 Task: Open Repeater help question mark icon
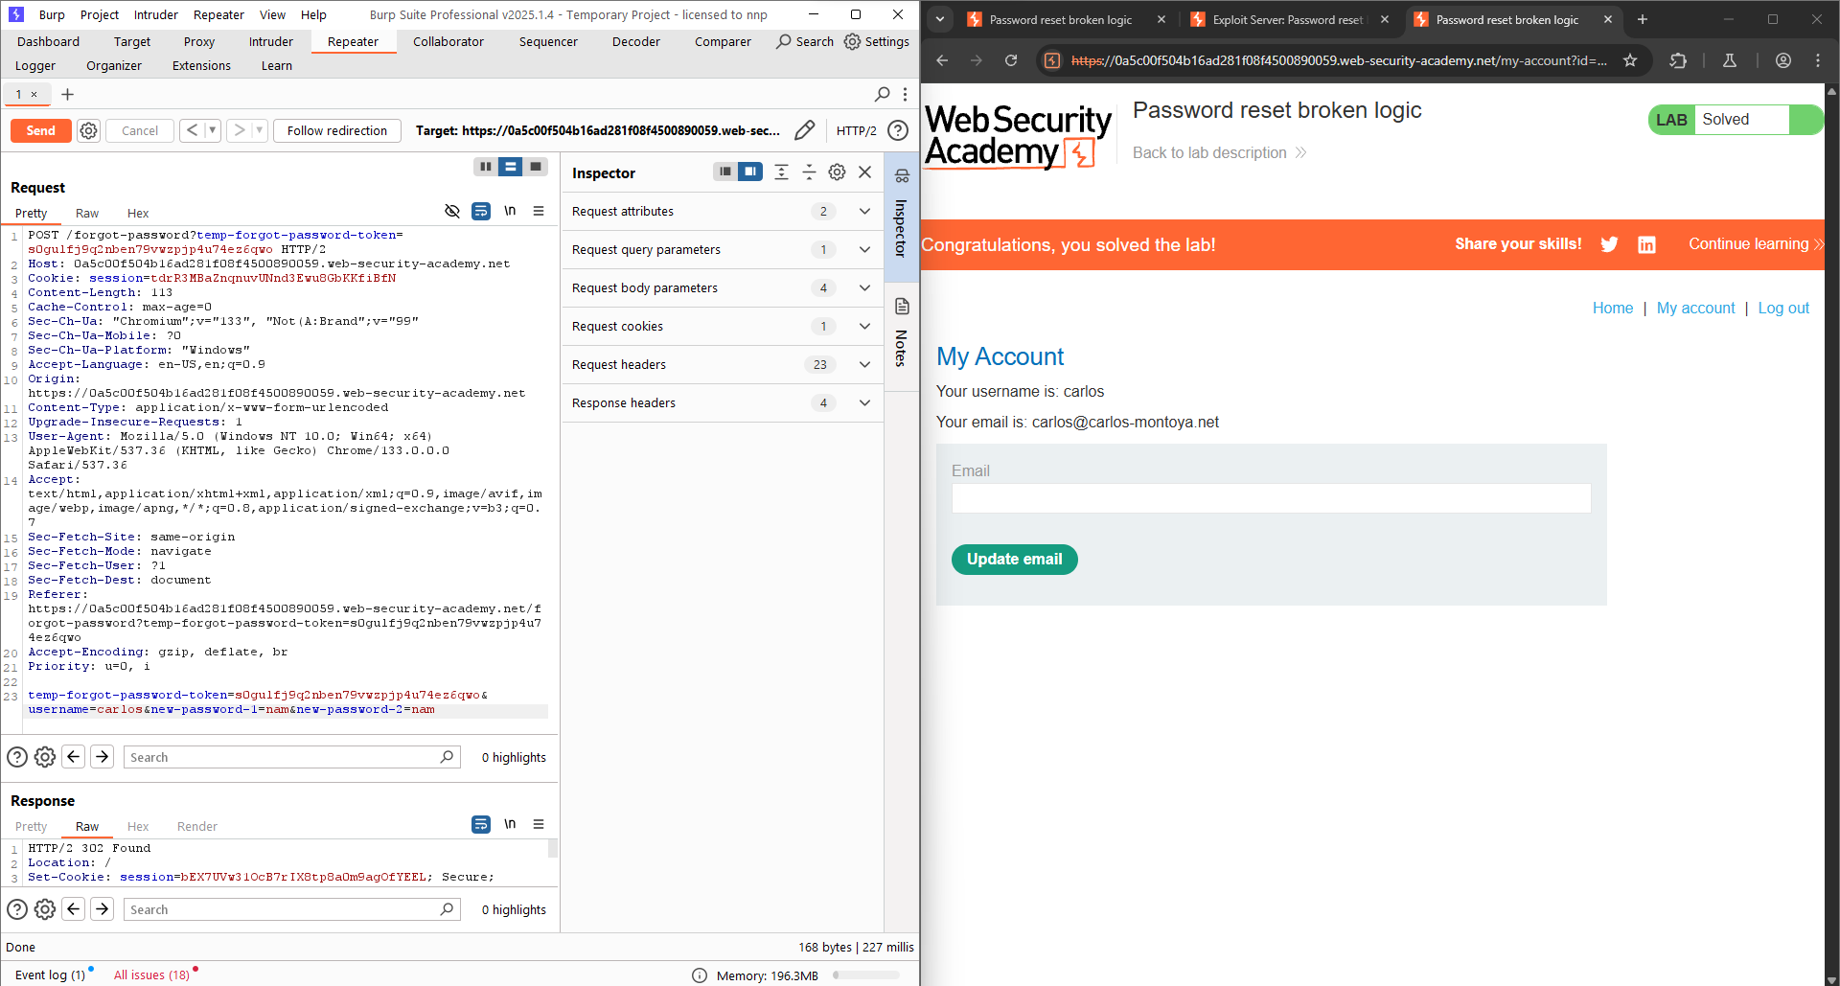pyautogui.click(x=898, y=130)
